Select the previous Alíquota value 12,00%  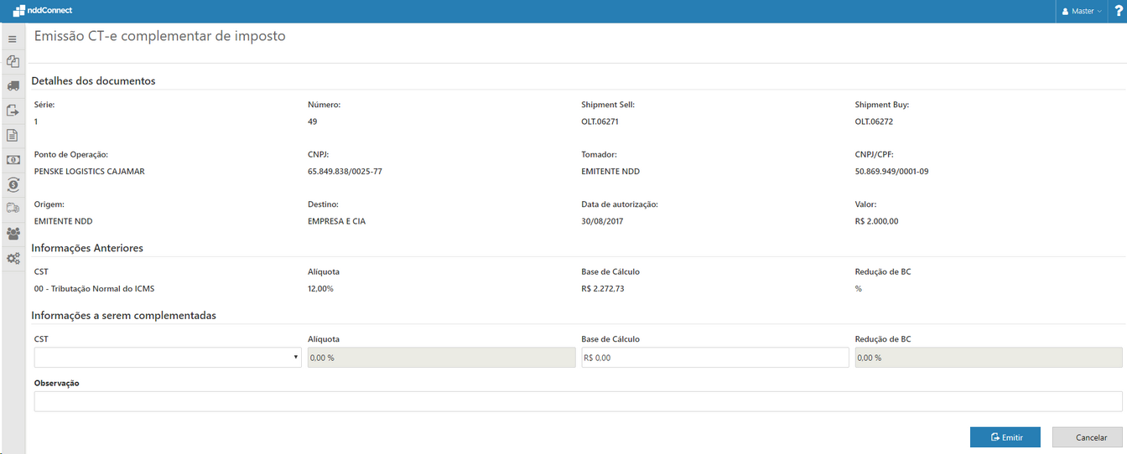[320, 288]
